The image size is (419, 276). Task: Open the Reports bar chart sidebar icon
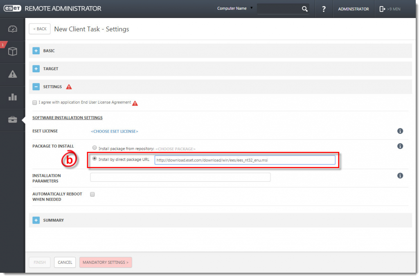(x=13, y=97)
